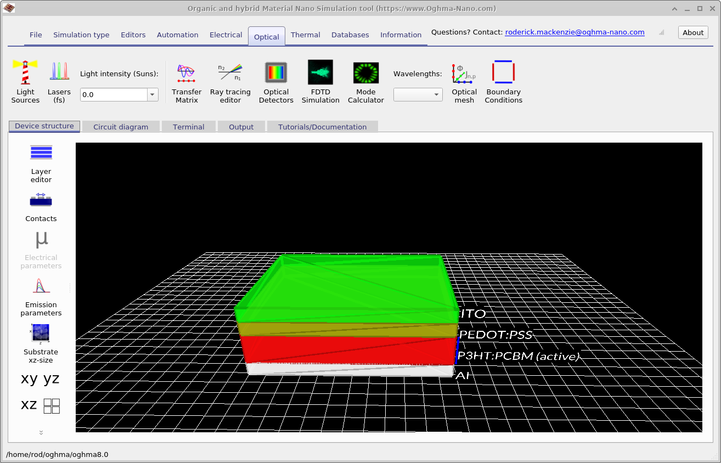Switch the 3D view to yz plane
Image resolution: width=721 pixels, height=463 pixels.
51,379
